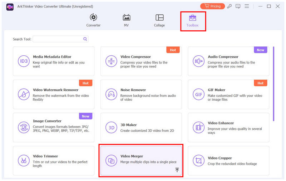Viewport: 286px width, 181px height.
Task: Click the Pricing button
Action: pyautogui.click(x=212, y=6)
